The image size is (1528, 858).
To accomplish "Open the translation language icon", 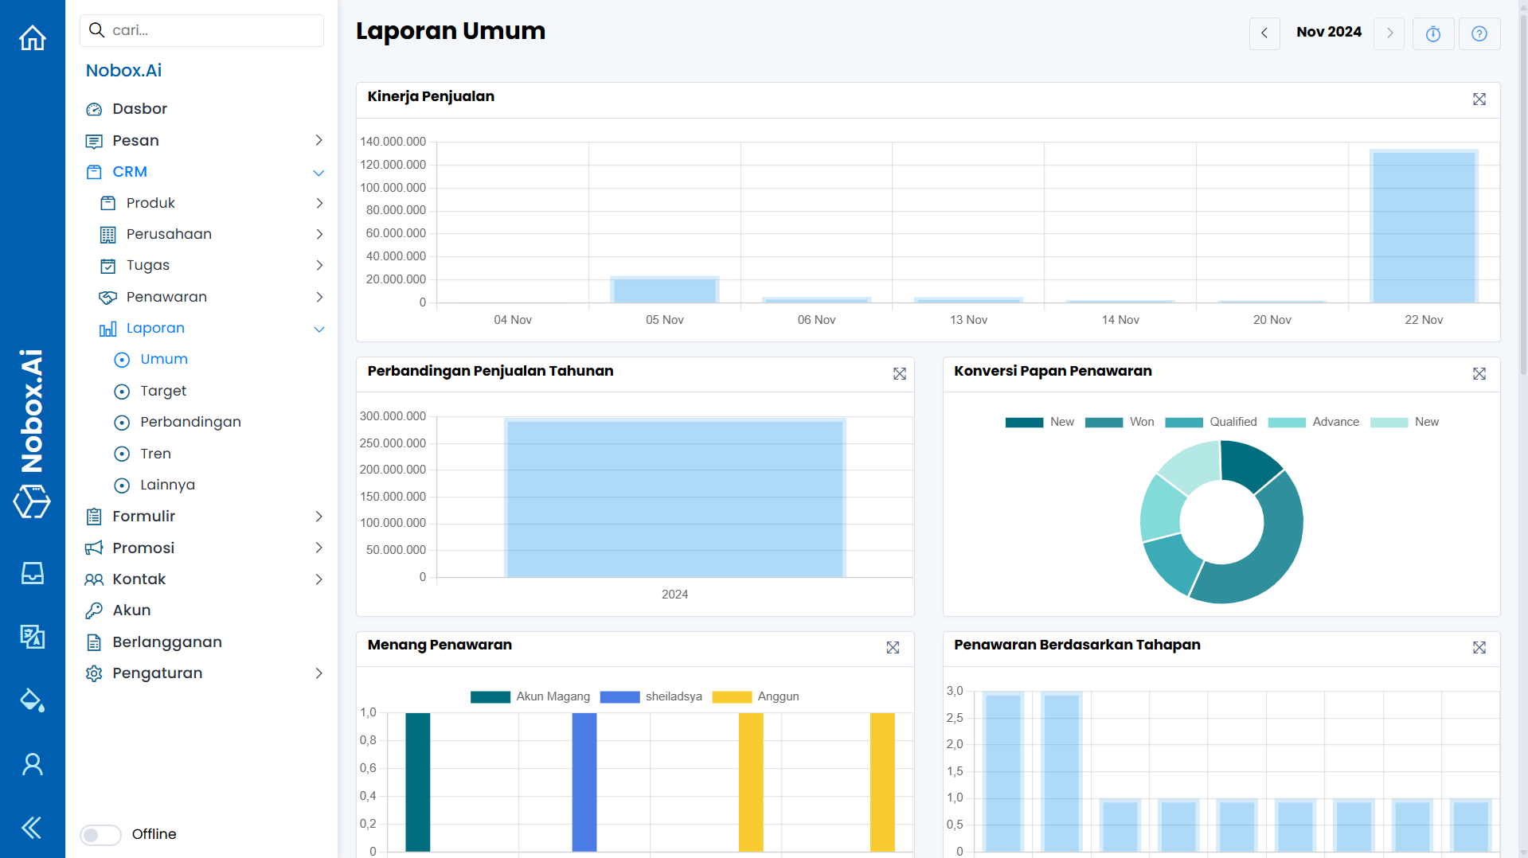I will (33, 636).
